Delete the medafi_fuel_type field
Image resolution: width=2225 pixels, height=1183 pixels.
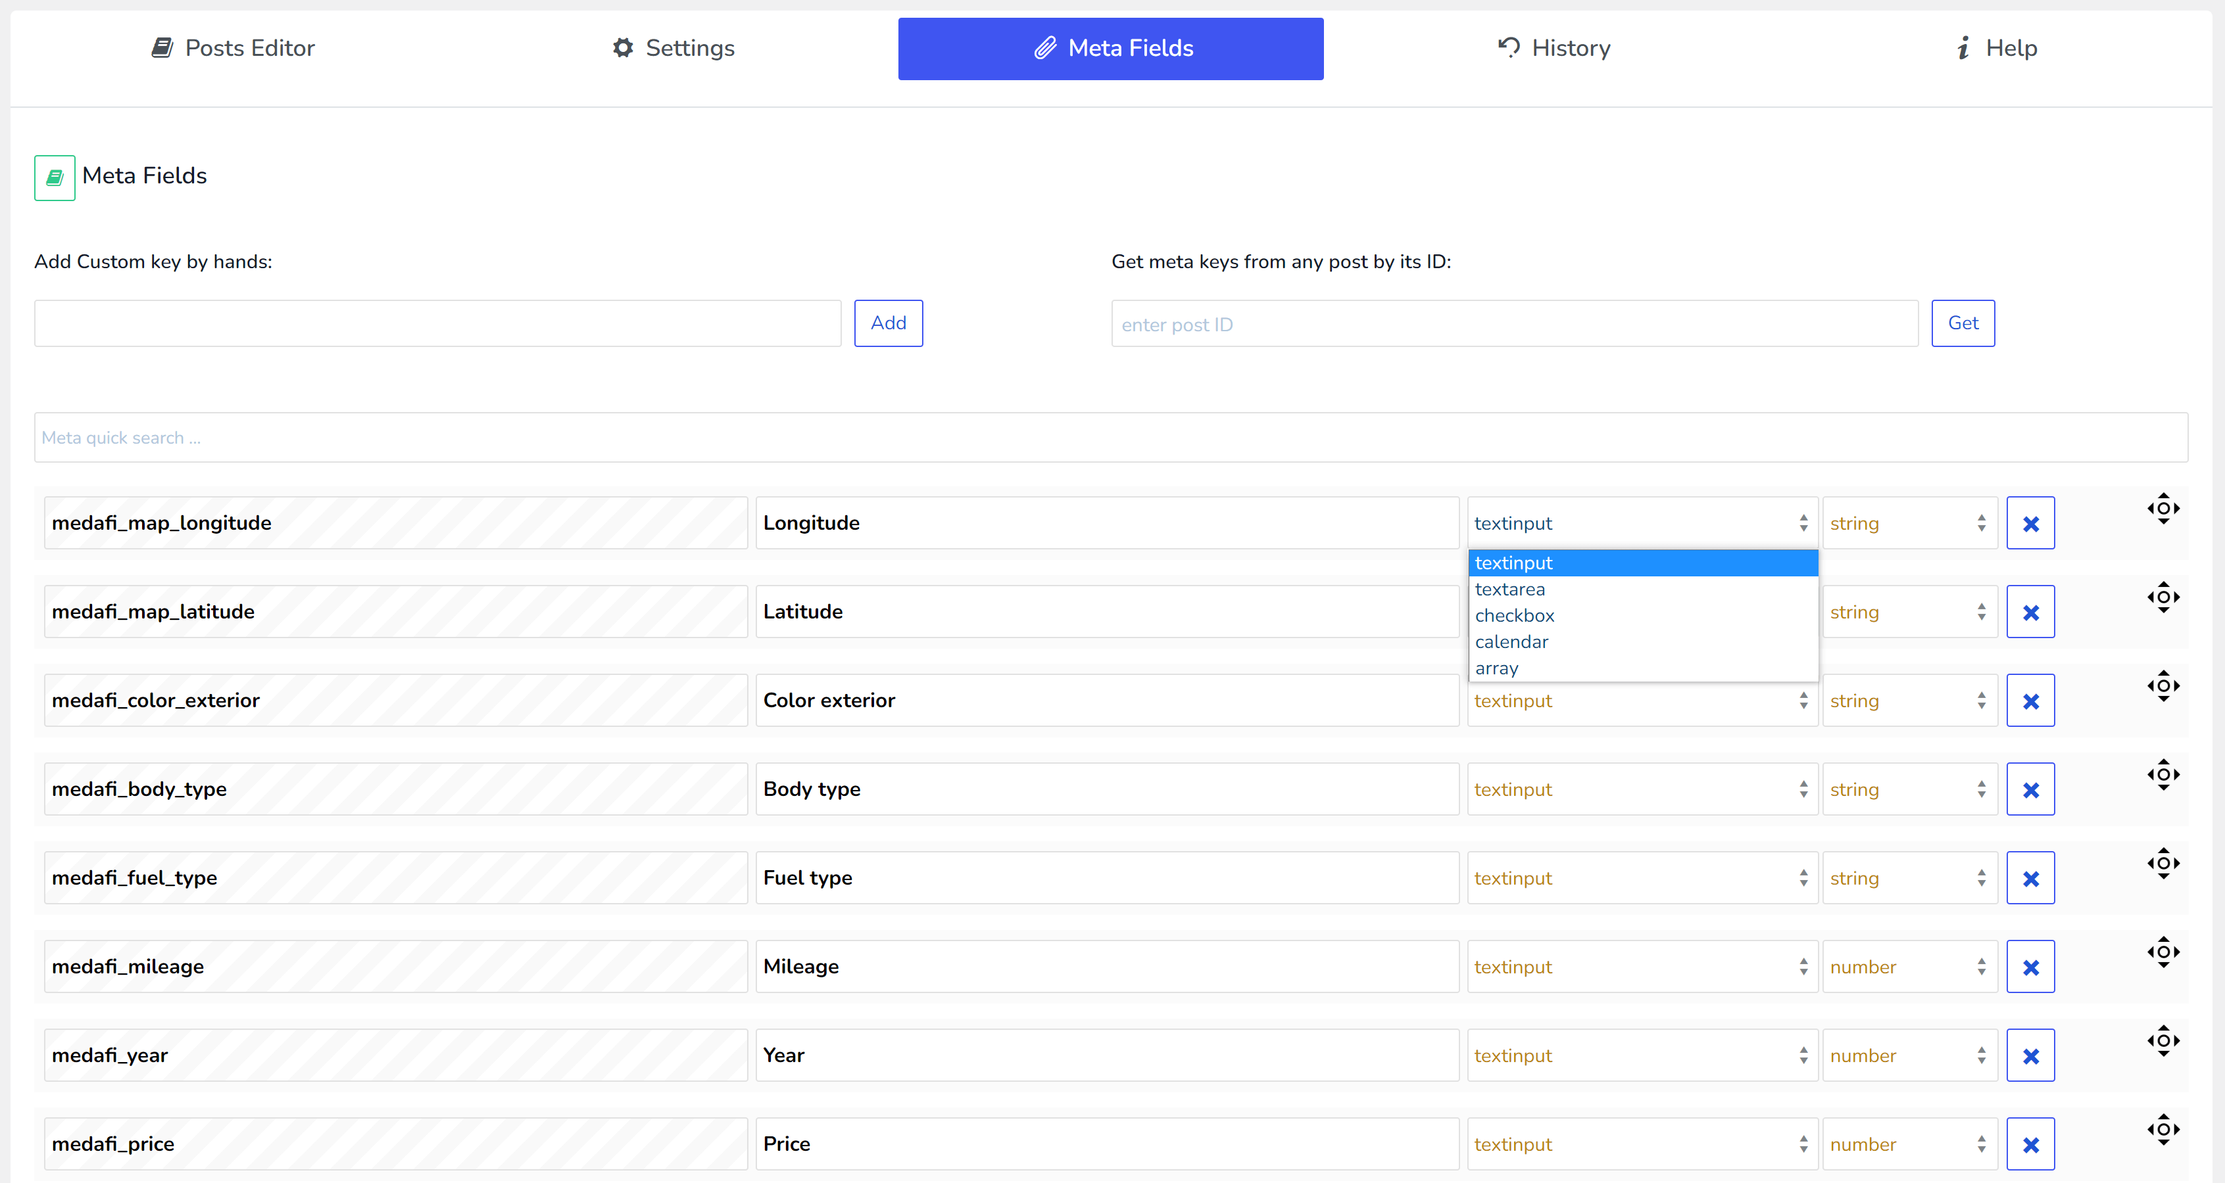tap(2030, 879)
